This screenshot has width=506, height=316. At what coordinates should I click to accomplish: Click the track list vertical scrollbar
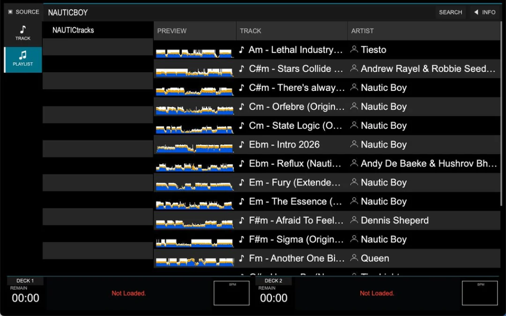[x=502, y=113]
